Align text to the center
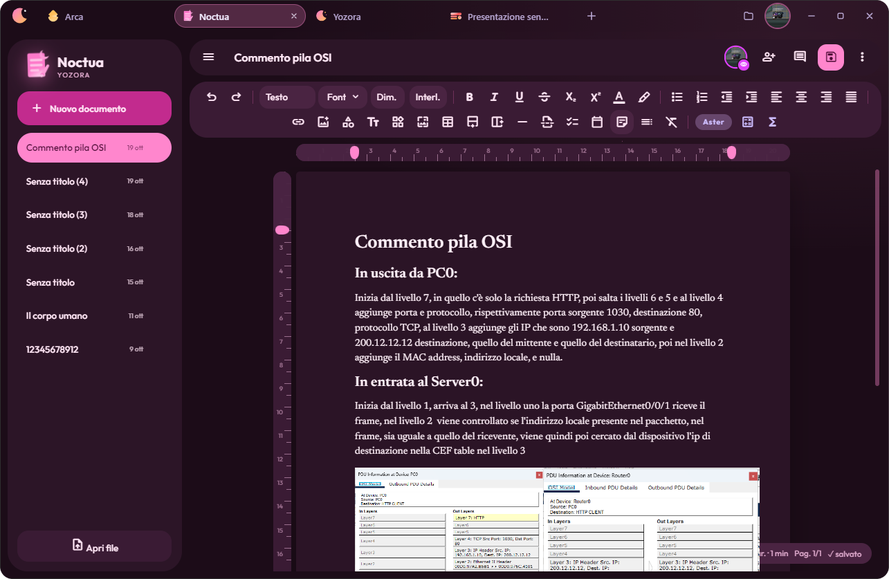 point(801,98)
